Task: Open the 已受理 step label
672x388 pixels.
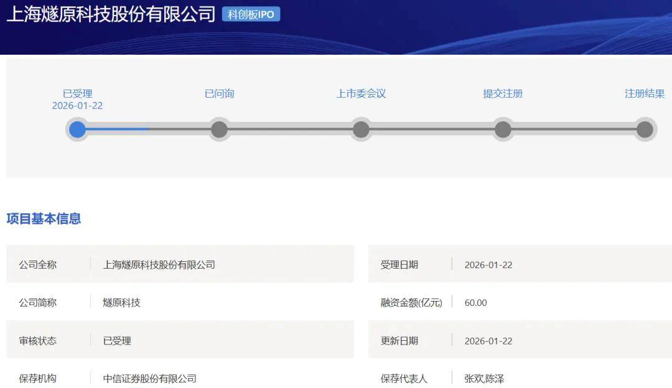Action: pyautogui.click(x=77, y=94)
